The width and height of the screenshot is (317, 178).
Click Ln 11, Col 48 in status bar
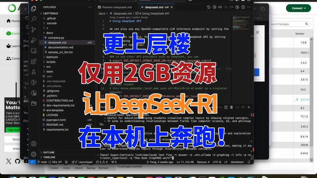pos(185,162)
